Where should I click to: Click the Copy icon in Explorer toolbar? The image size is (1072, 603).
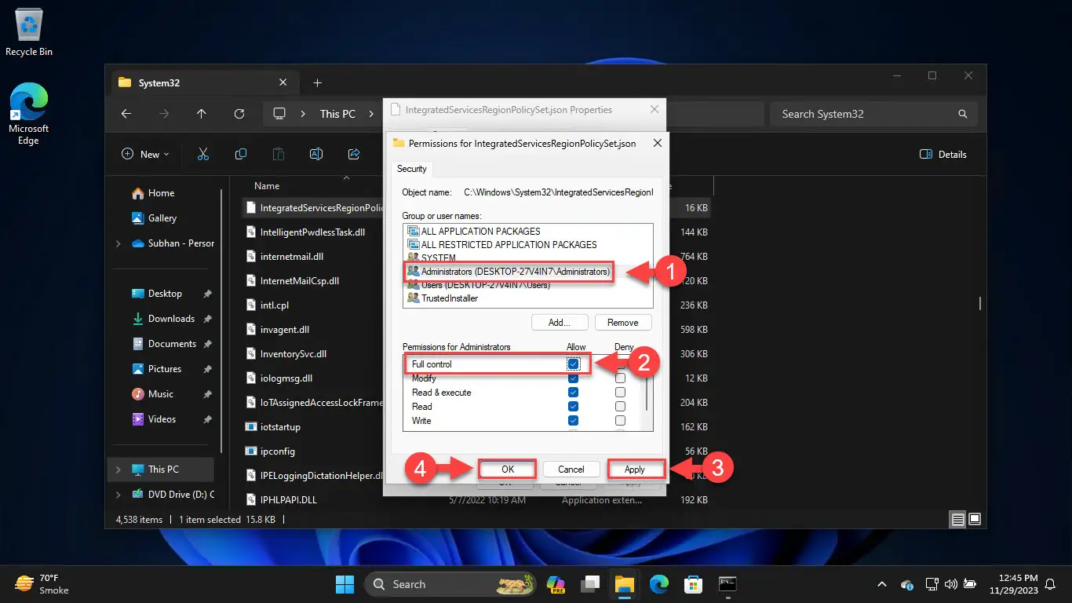(241, 155)
